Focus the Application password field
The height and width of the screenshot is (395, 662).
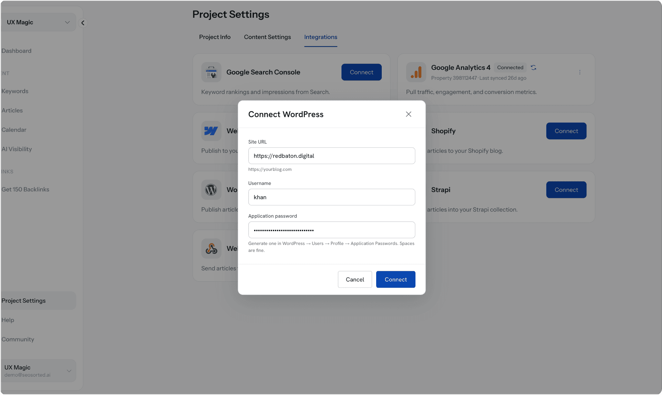pyautogui.click(x=332, y=230)
